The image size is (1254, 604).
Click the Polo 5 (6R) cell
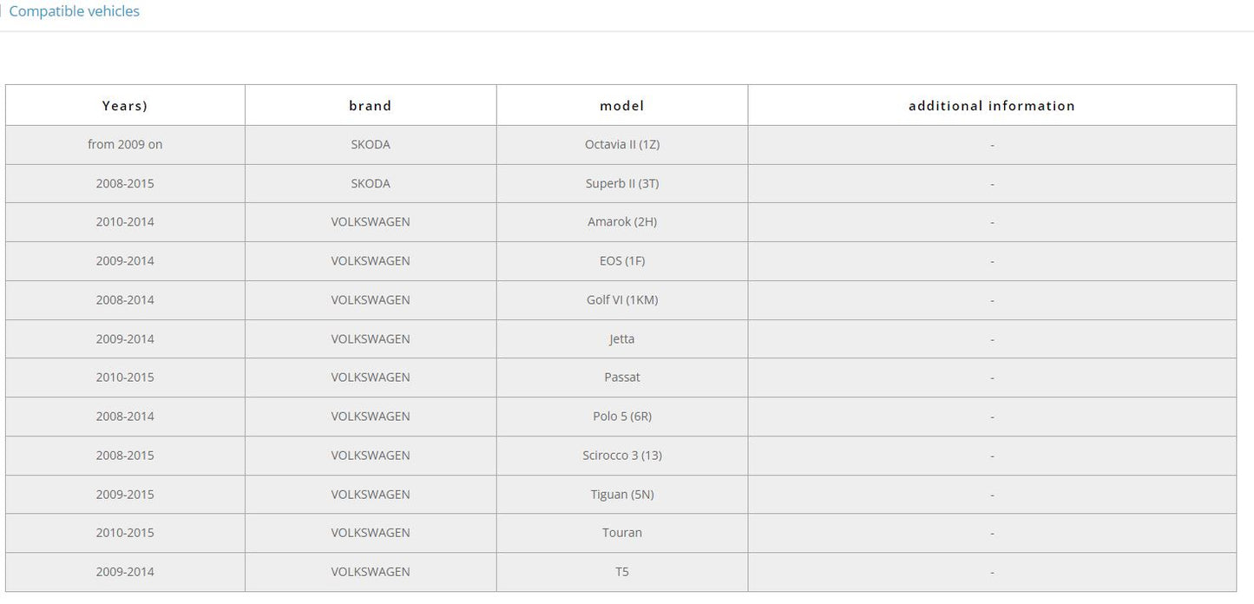click(x=622, y=417)
